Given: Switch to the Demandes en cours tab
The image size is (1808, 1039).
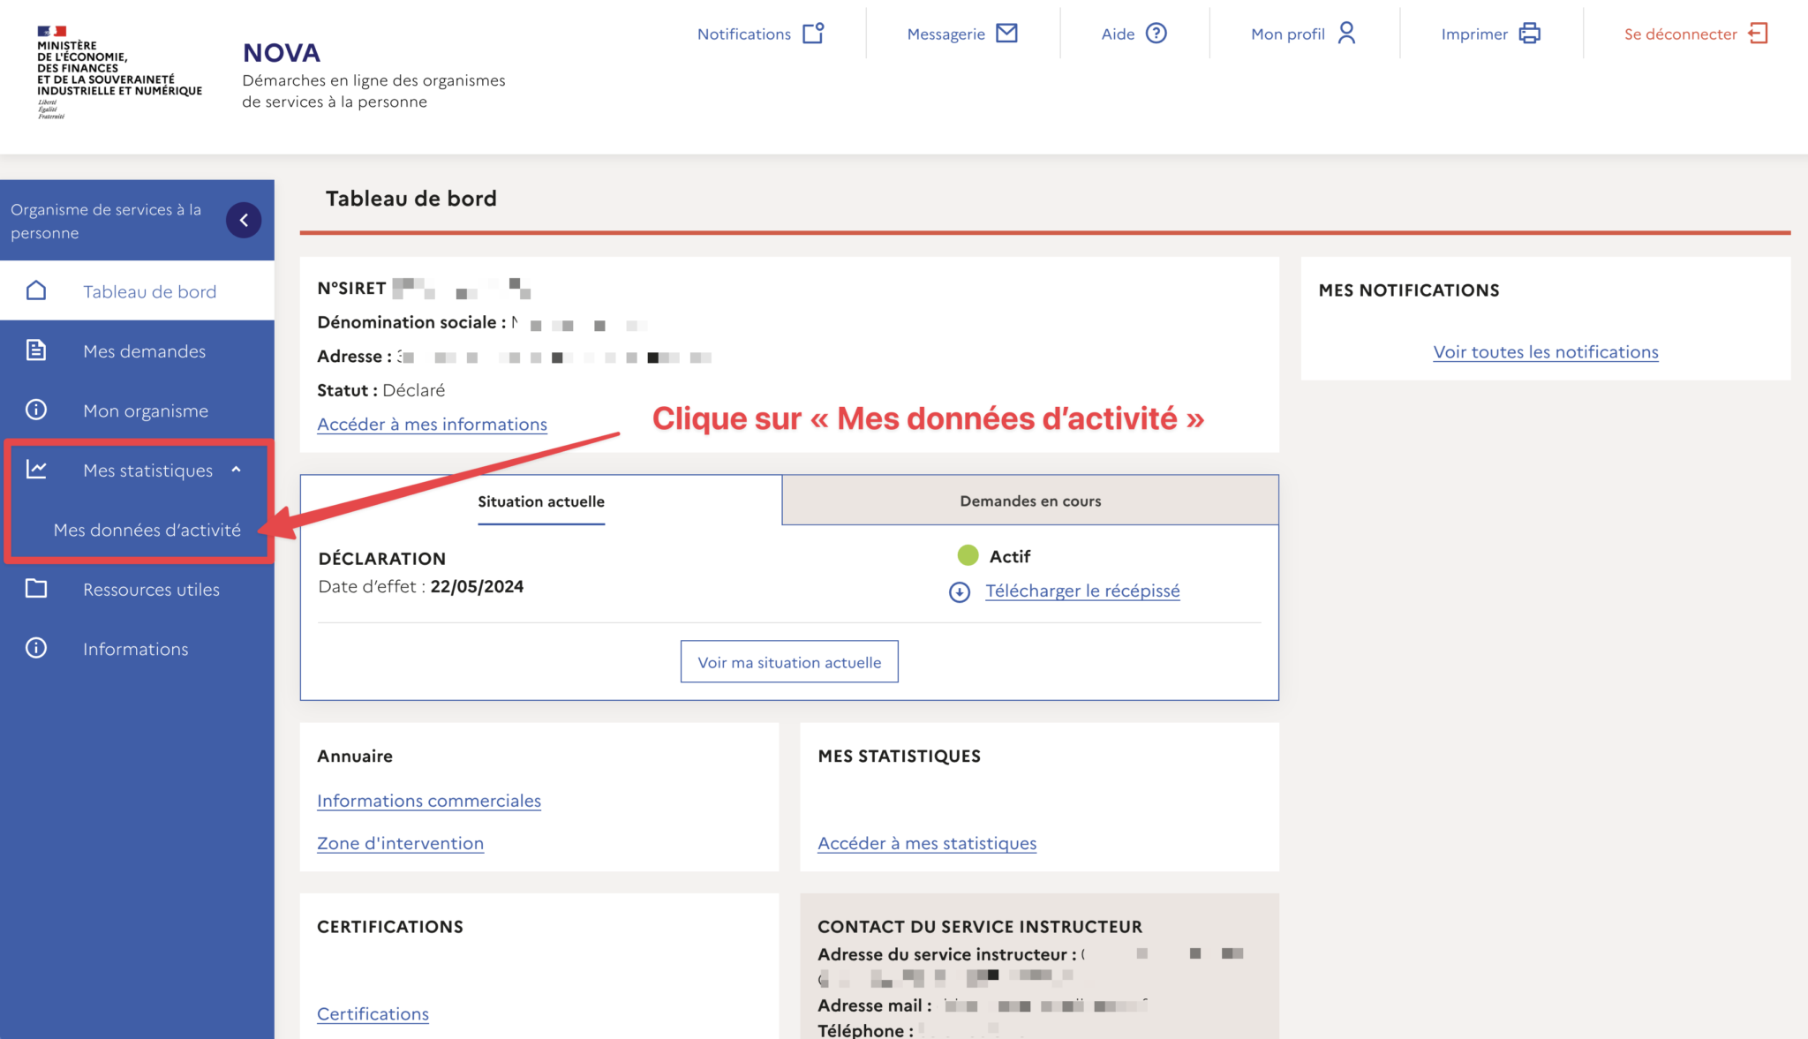Looking at the screenshot, I should coord(1029,500).
